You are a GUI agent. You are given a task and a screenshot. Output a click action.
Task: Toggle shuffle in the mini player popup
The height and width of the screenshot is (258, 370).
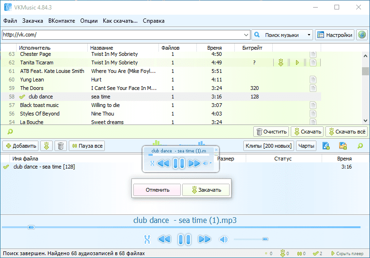pyautogui.click(x=152, y=163)
